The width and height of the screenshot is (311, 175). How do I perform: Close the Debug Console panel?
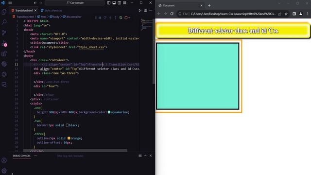151,156
